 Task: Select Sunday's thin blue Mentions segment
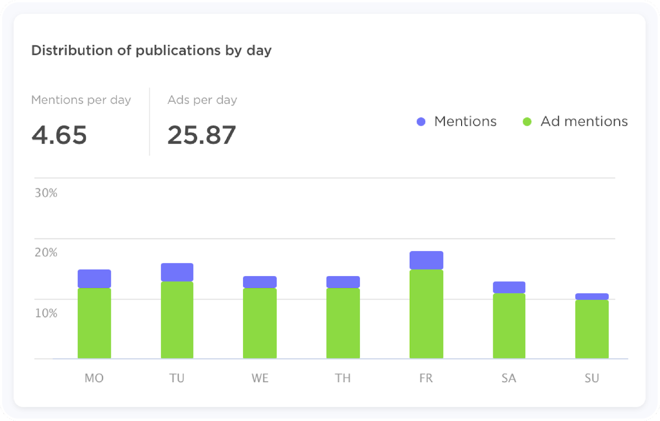tap(592, 296)
